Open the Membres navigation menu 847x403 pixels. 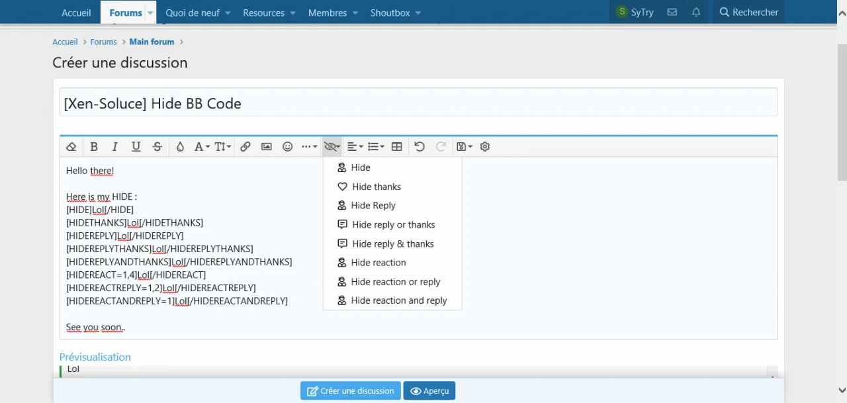point(328,13)
